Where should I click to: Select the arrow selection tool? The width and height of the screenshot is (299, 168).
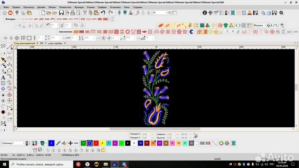[x=3, y=59]
